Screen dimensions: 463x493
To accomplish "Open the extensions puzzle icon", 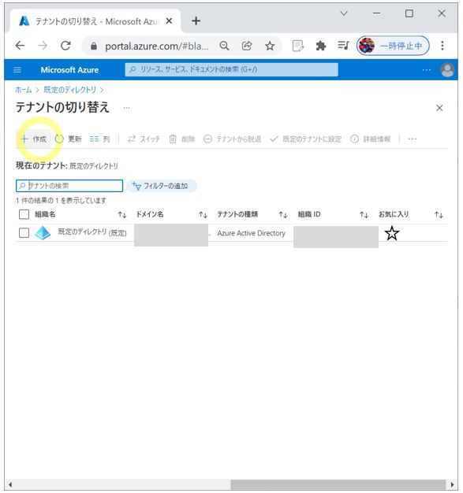I will tap(321, 46).
